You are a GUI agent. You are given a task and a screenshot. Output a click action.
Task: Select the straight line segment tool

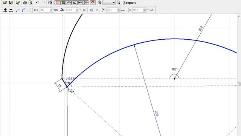(x=18, y=10)
